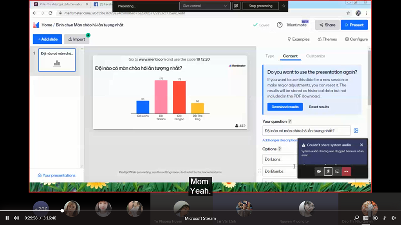Open the player settings gear
401x225 pixels.
(x=375, y=218)
